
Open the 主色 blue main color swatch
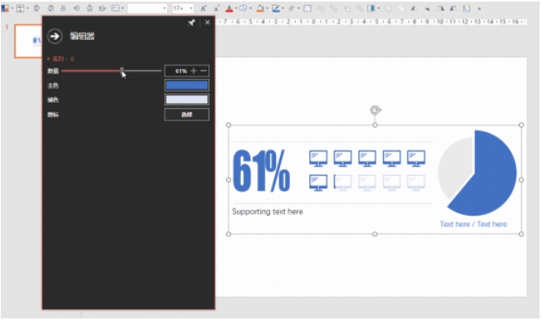(x=187, y=85)
